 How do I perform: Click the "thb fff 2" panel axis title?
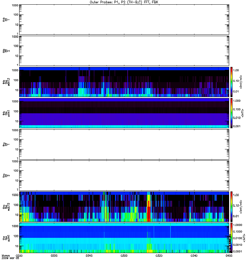click(x=6, y=51)
